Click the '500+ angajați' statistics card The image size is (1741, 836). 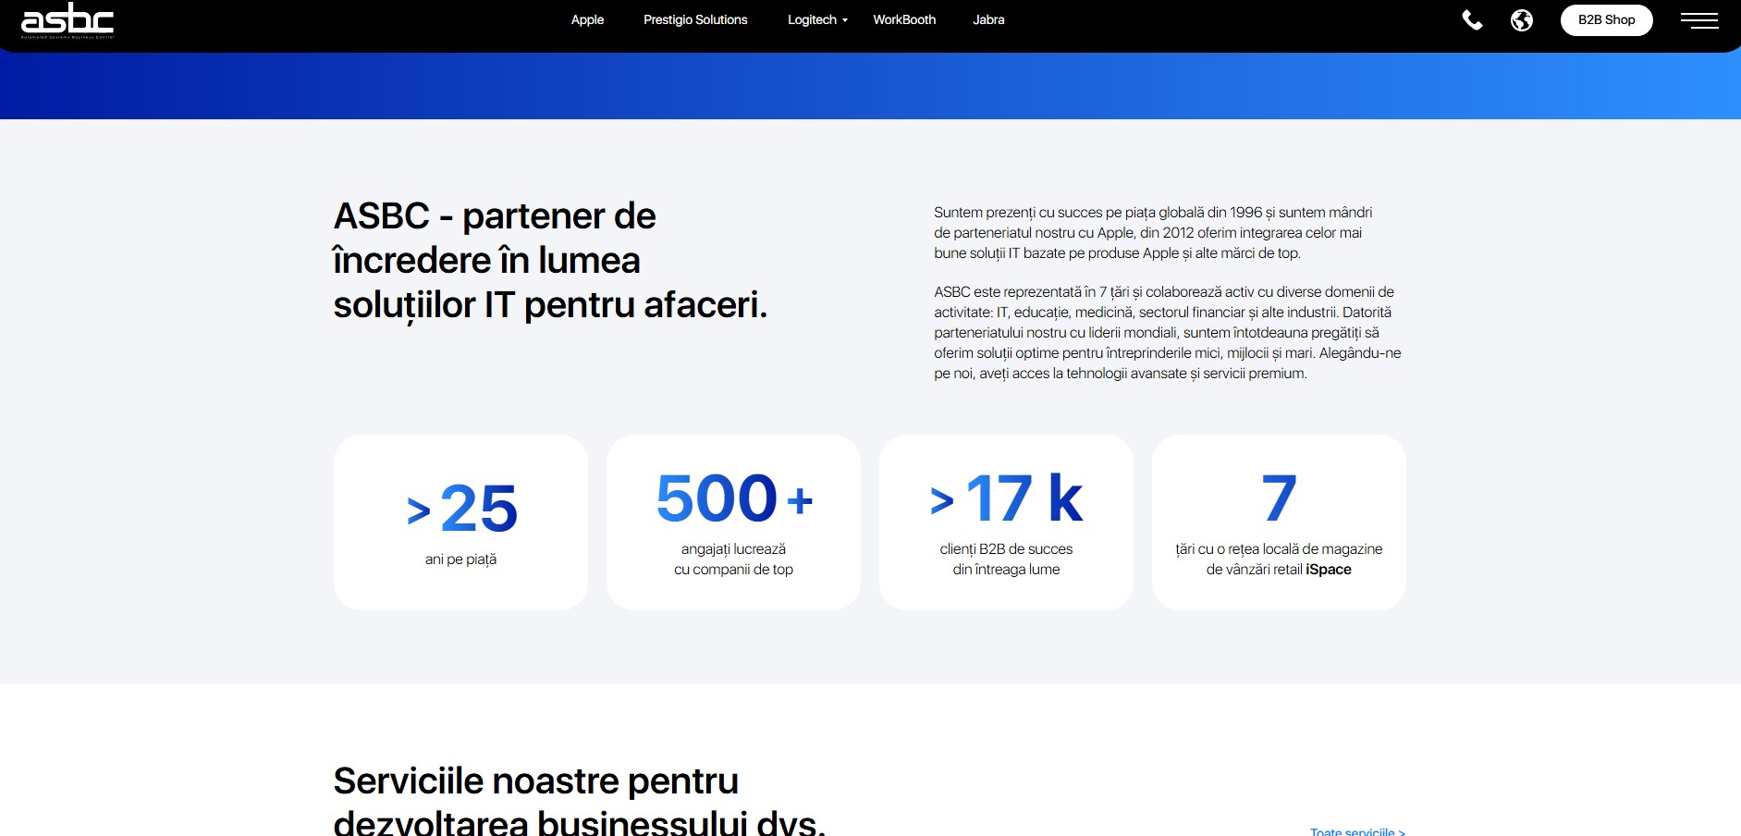(x=733, y=522)
